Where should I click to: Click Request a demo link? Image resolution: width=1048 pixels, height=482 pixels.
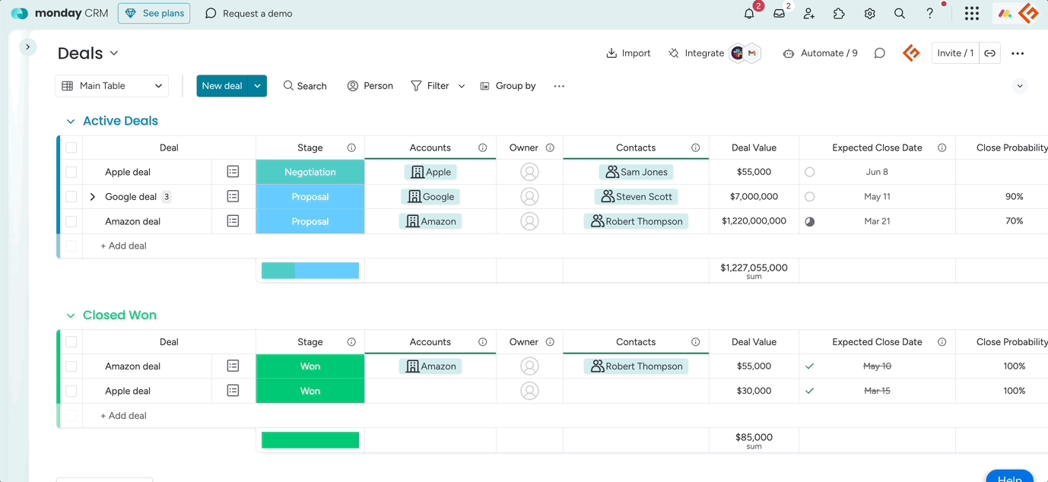coord(249,14)
